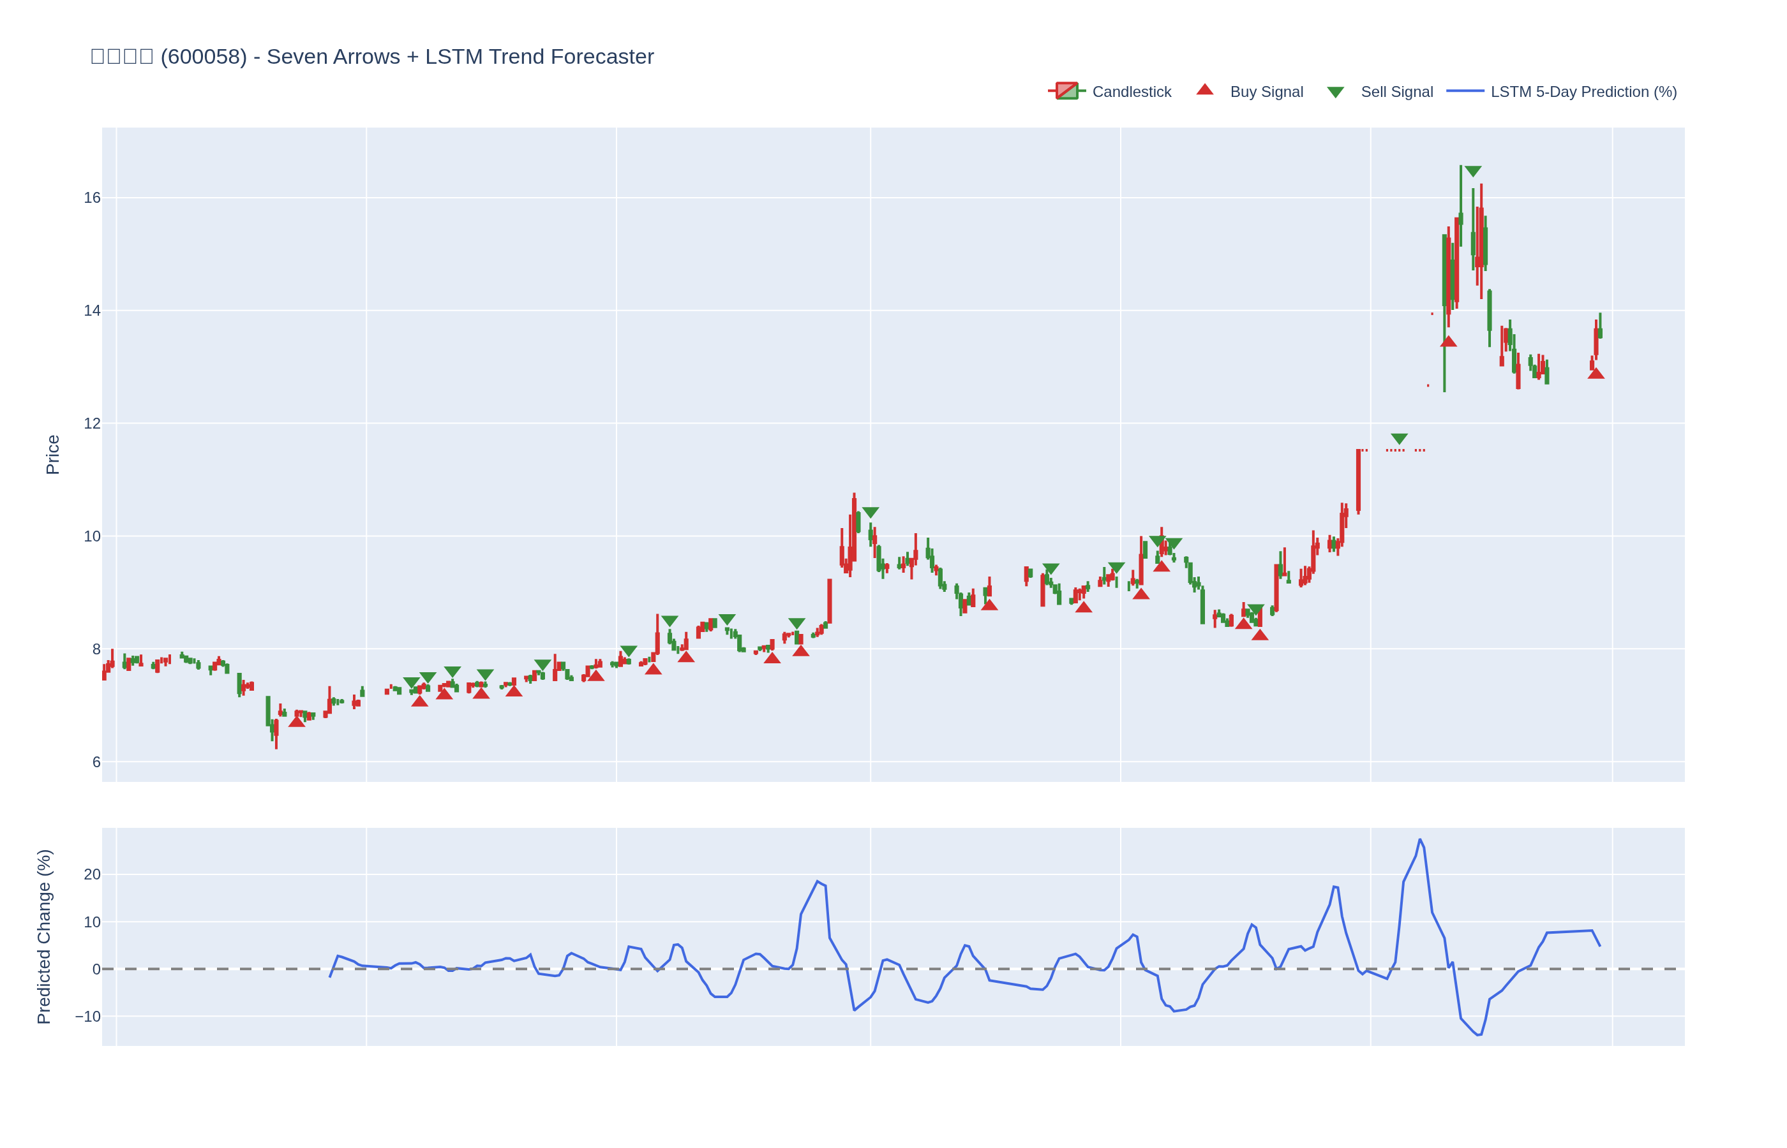Click the sell marker near the 12 price gap

(1399, 438)
